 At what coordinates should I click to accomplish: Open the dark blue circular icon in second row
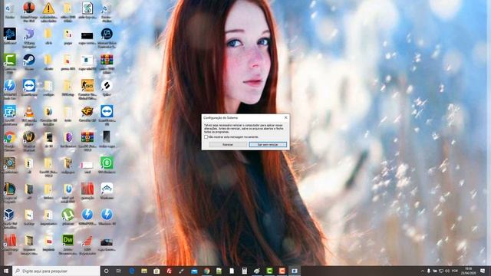[107, 34]
